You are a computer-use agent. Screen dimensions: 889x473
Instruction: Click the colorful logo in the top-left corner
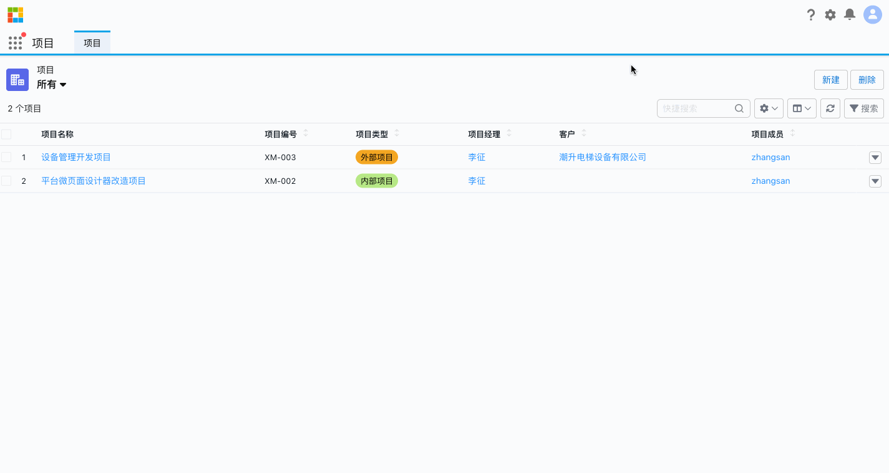[x=15, y=14]
